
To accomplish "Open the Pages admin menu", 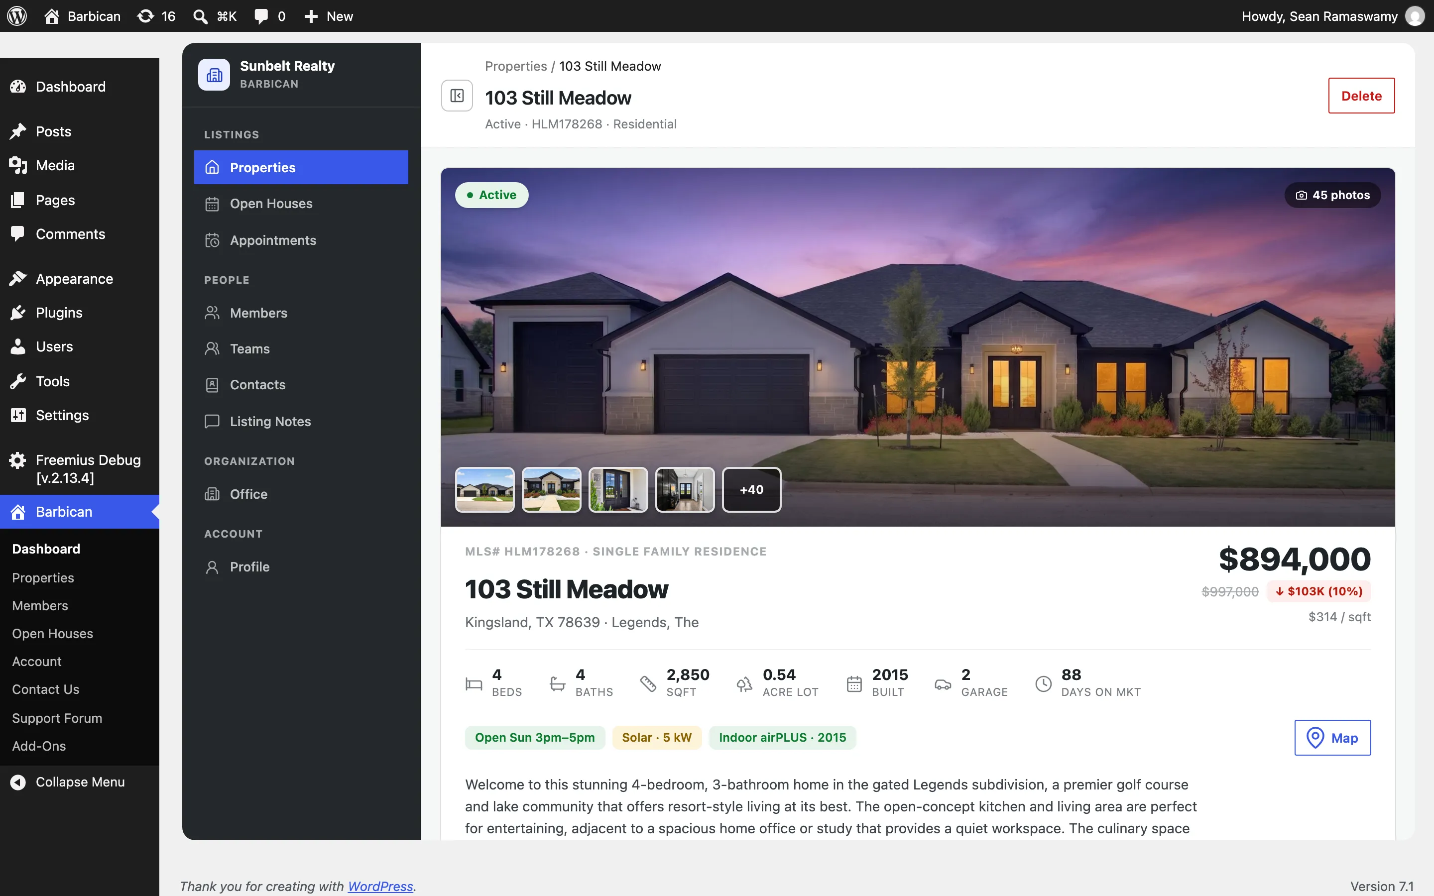I will coord(79,200).
